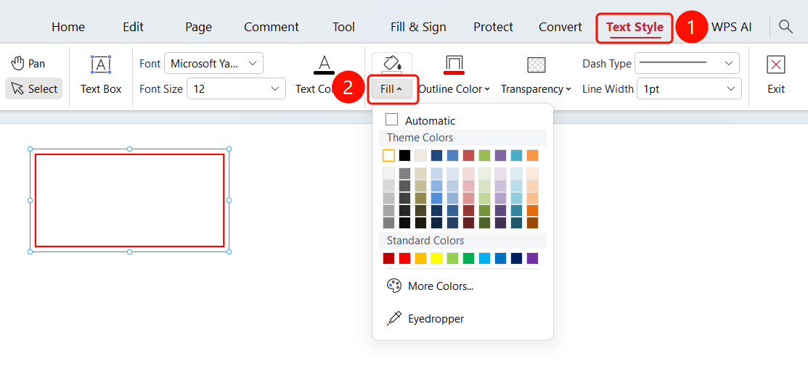Select the Text Style tab

click(634, 28)
